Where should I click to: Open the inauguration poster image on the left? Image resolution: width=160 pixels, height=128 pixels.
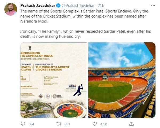[x=54, y=80]
